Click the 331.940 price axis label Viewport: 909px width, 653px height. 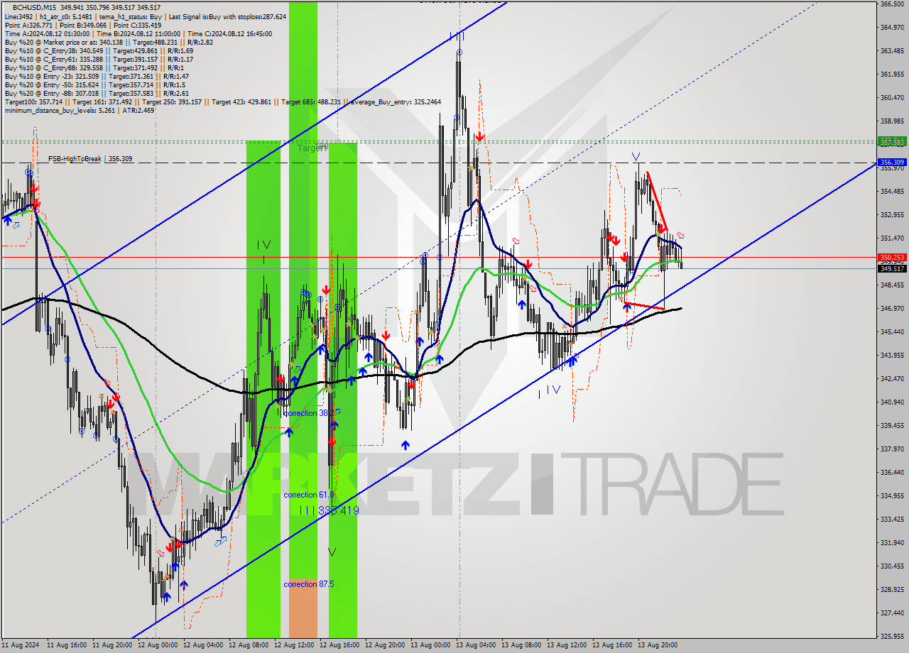point(892,543)
